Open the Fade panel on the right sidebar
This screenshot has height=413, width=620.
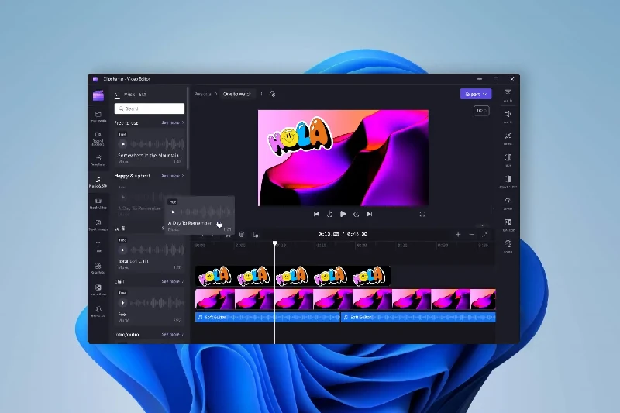tap(508, 160)
